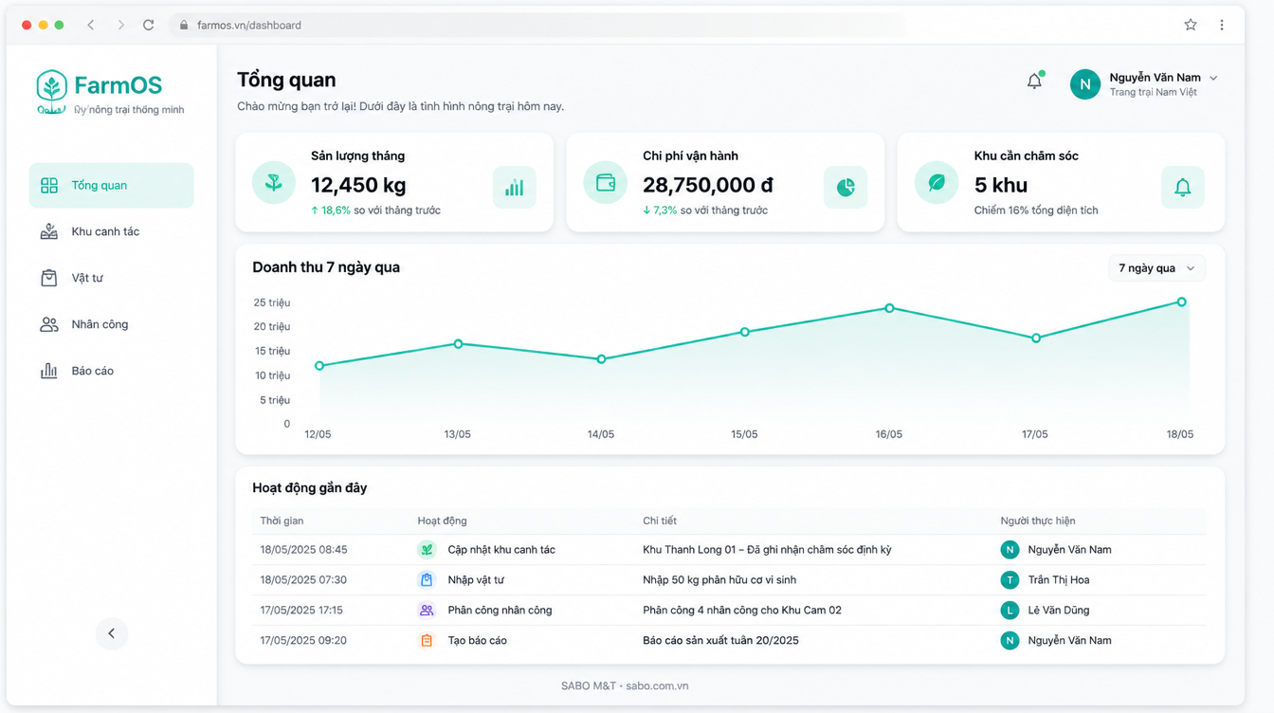
Task: Click the browser forward arrow
Action: (x=120, y=26)
